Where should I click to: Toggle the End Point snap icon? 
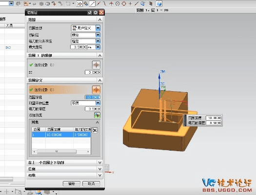click(92, 4)
